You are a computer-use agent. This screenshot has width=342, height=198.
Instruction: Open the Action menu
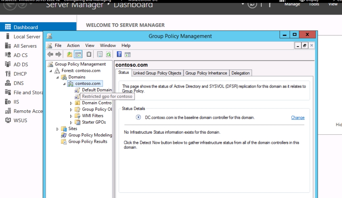[x=73, y=45]
